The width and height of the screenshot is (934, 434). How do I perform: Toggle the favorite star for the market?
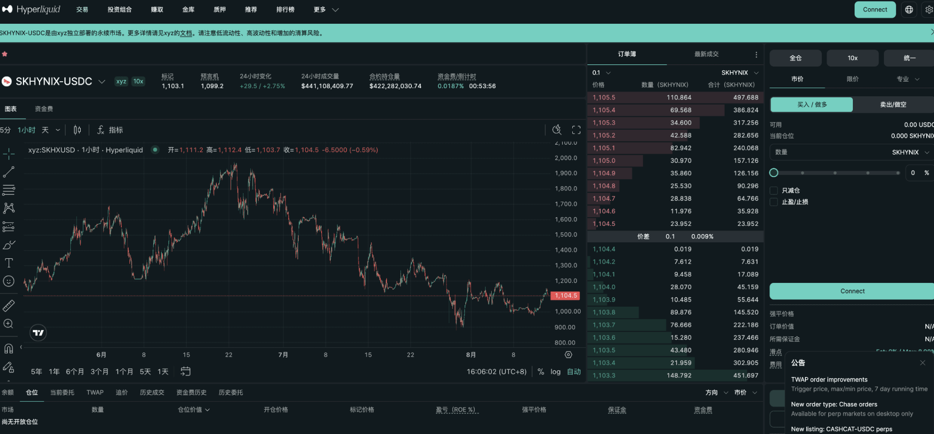pyautogui.click(x=5, y=54)
